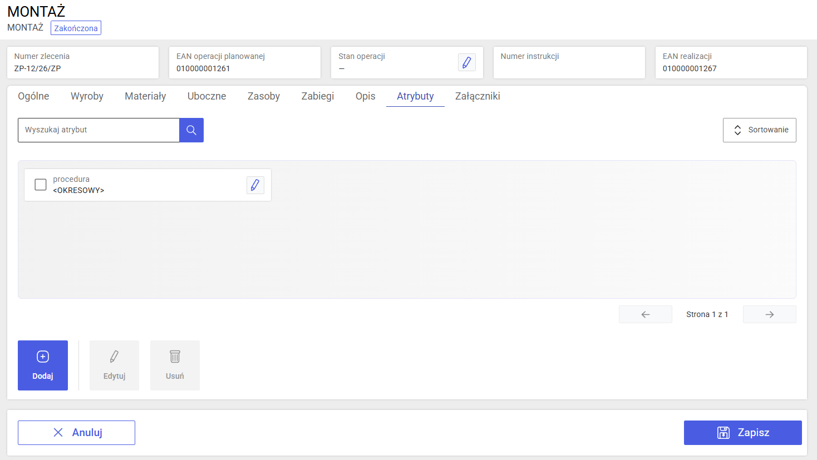Click the magnifier search icon button
Viewport: 817px width, 460px height.
[x=191, y=130]
